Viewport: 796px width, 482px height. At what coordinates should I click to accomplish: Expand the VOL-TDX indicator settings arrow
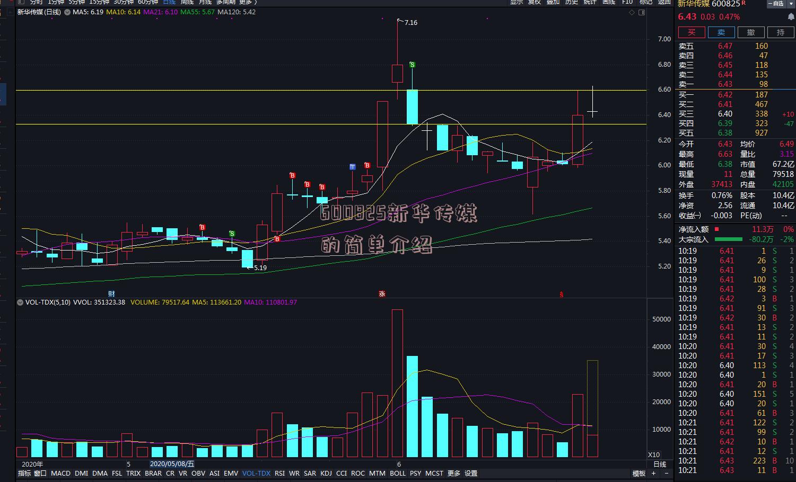pos(20,302)
